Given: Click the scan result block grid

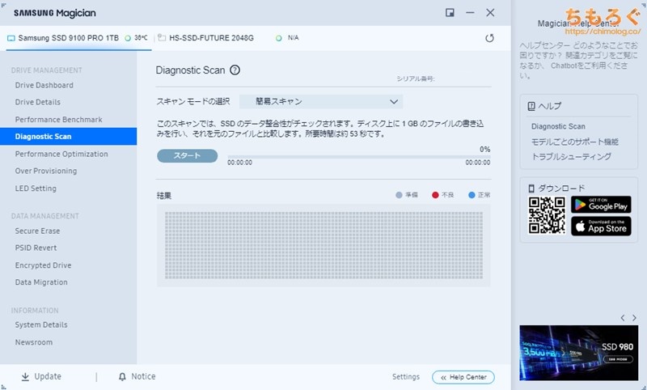Looking at the screenshot, I should [323, 245].
